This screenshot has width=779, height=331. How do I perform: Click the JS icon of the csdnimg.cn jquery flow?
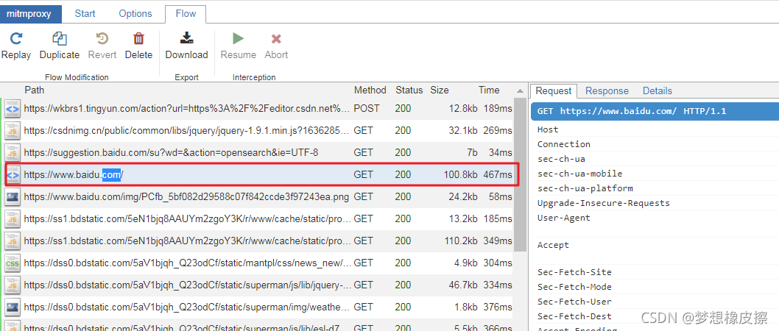click(x=13, y=130)
